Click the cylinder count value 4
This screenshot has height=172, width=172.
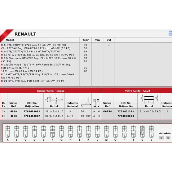tap(109, 45)
